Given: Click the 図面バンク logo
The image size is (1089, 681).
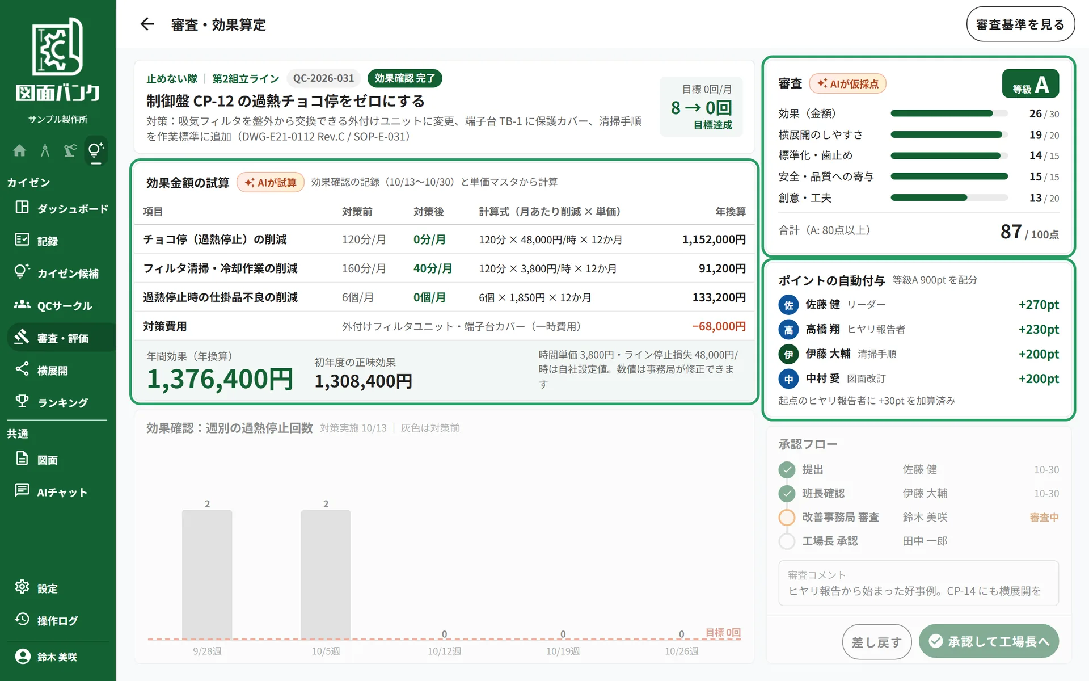Looking at the screenshot, I should [58, 60].
